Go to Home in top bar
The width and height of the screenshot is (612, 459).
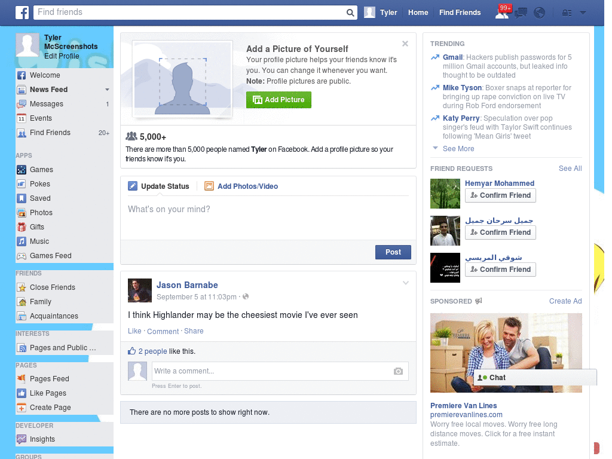click(x=418, y=13)
